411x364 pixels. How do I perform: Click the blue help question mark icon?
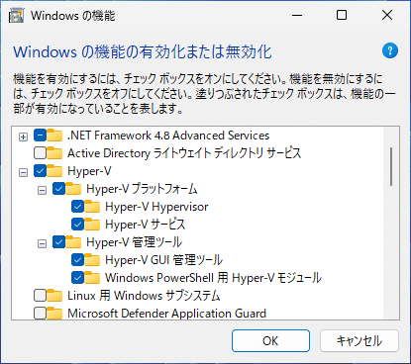(390, 50)
